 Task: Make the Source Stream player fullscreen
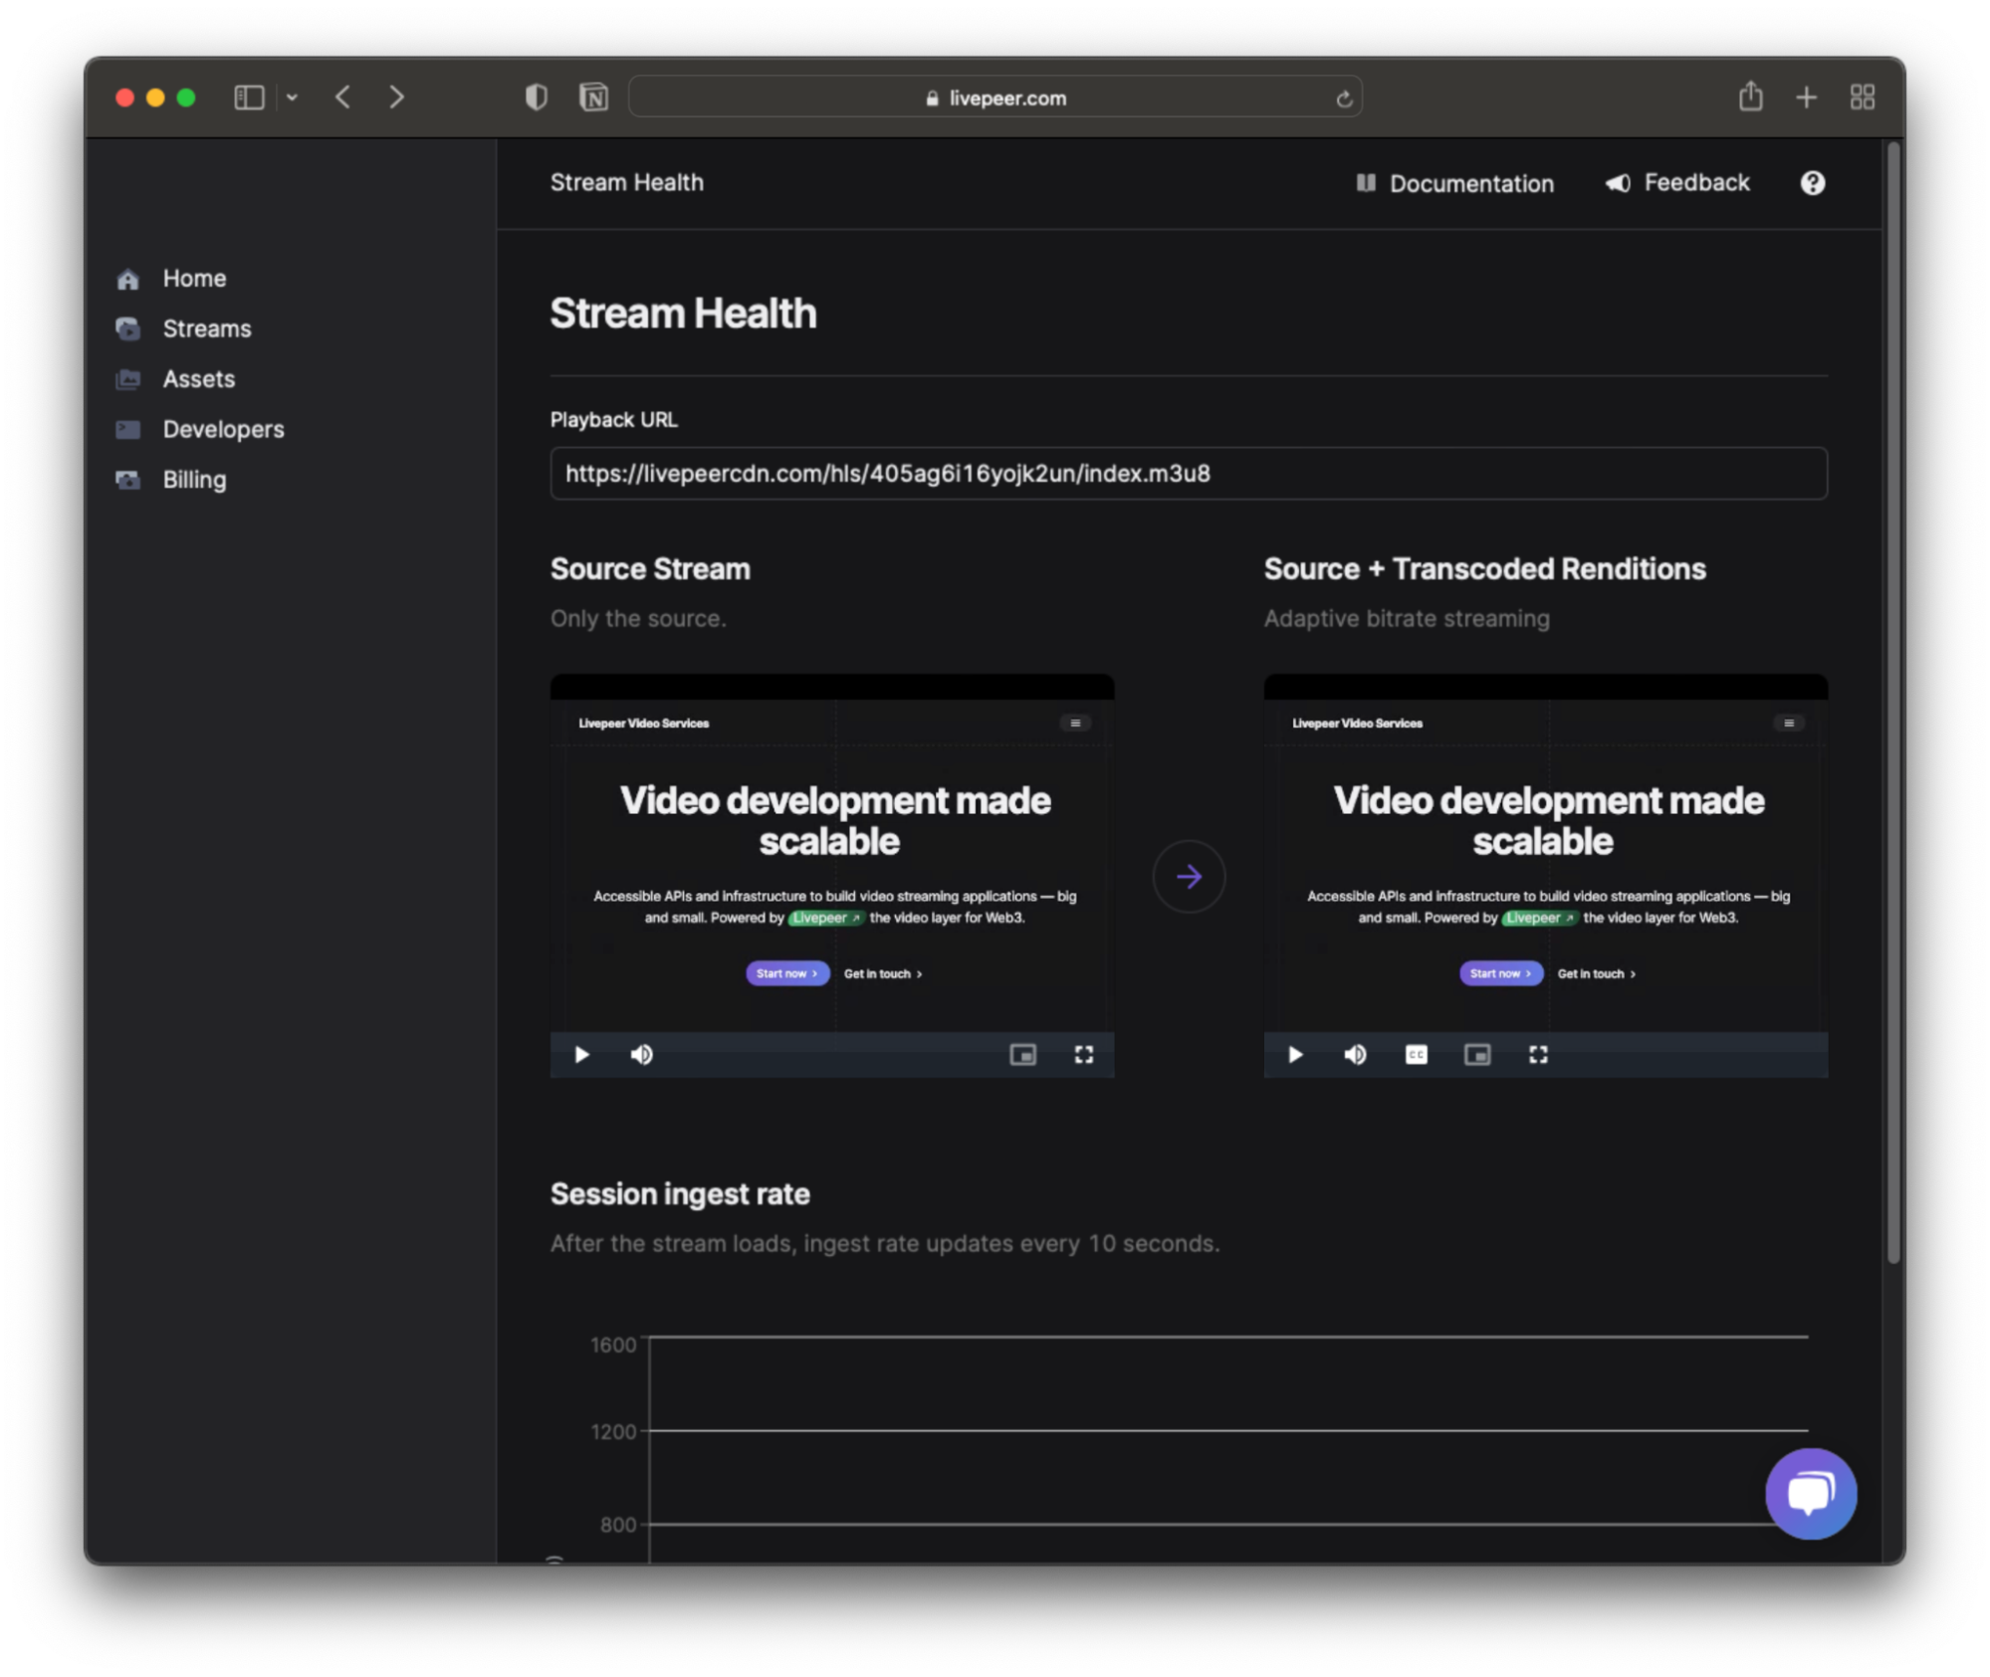coord(1083,1054)
